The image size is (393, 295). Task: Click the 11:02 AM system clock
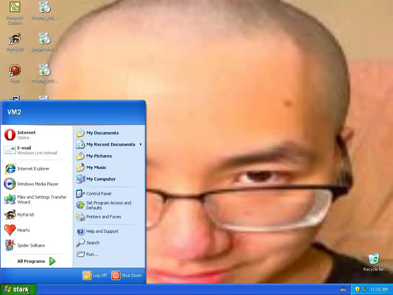379,289
